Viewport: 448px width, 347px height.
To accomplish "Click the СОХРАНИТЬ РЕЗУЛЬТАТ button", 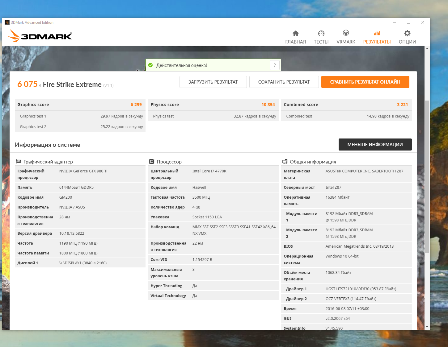I will click(x=284, y=82).
